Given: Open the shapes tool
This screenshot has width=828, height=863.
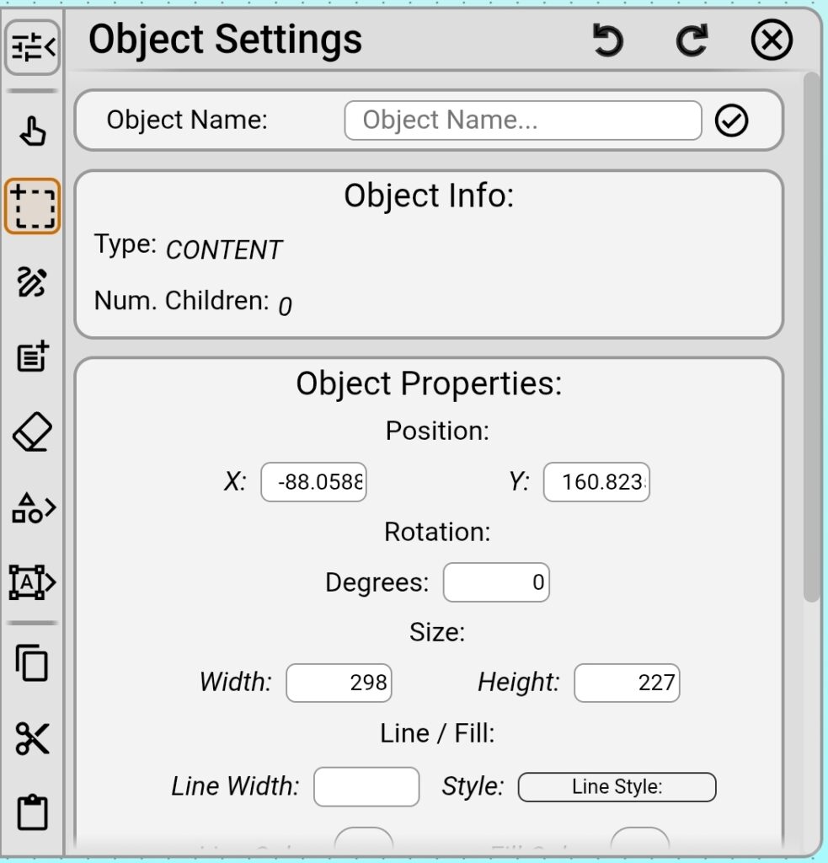Looking at the screenshot, I should 32,507.
